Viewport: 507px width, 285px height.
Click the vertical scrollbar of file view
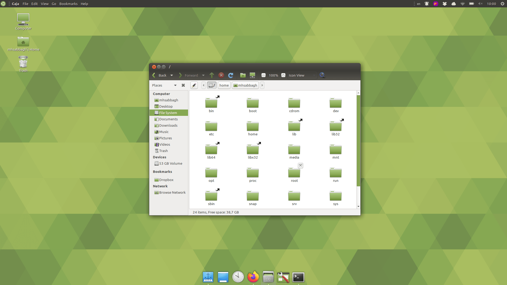(358, 140)
